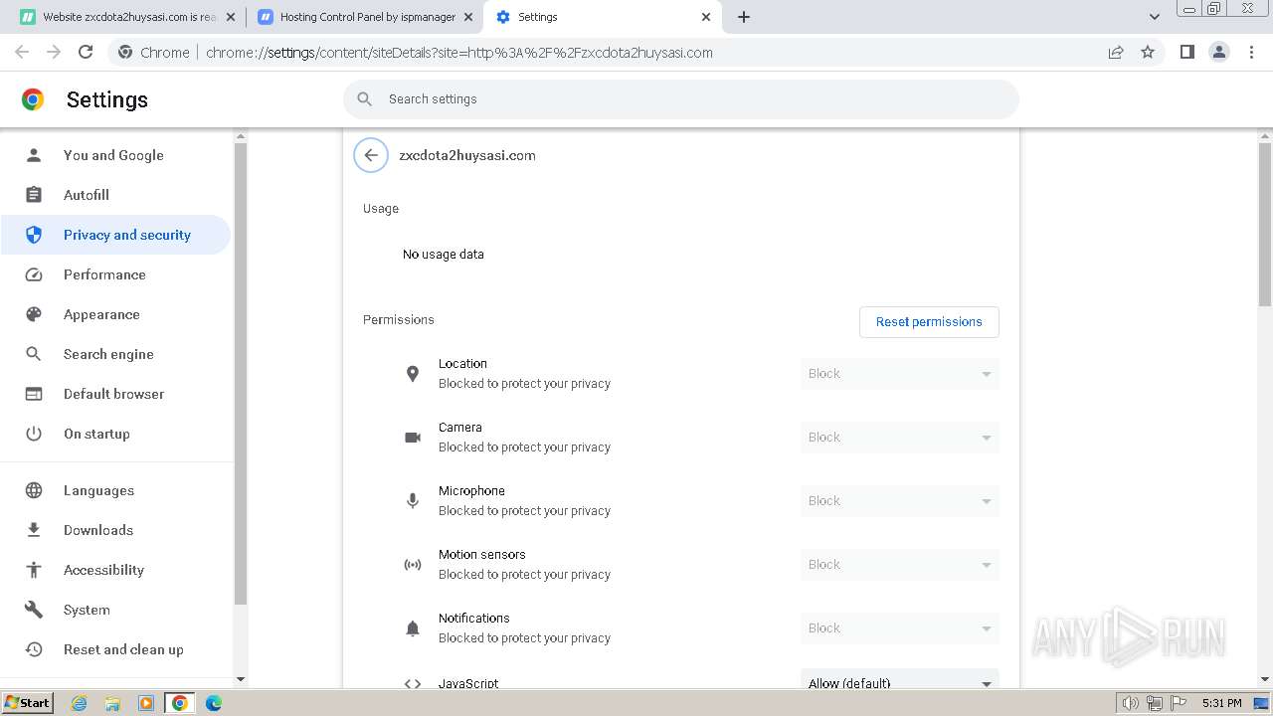Select the 'No usage data' text
Viewport: 1273px width, 716px height.
[x=444, y=255]
